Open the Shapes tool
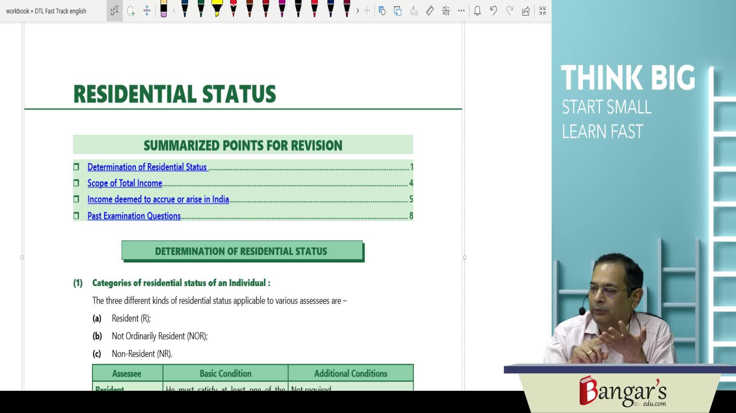The height and width of the screenshot is (413, 736). pos(382,11)
